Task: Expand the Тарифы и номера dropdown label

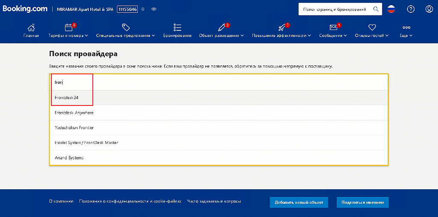Action: click(68, 35)
